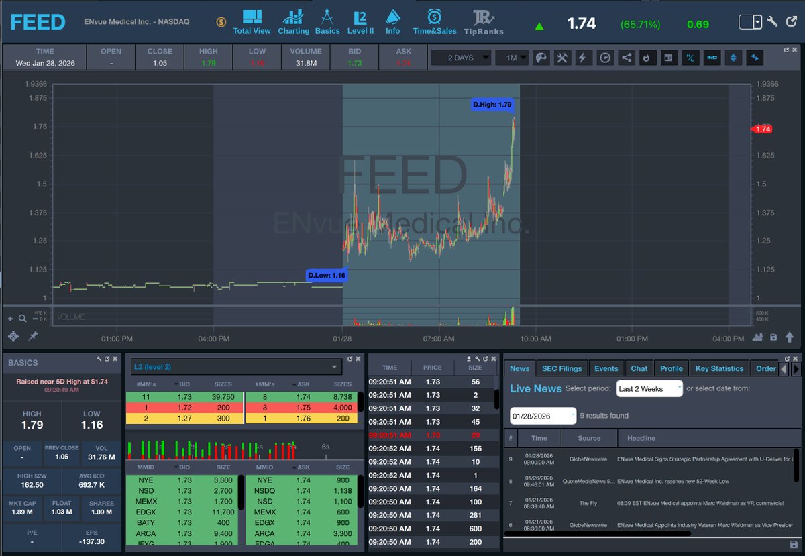Open the Level II module

360,22
